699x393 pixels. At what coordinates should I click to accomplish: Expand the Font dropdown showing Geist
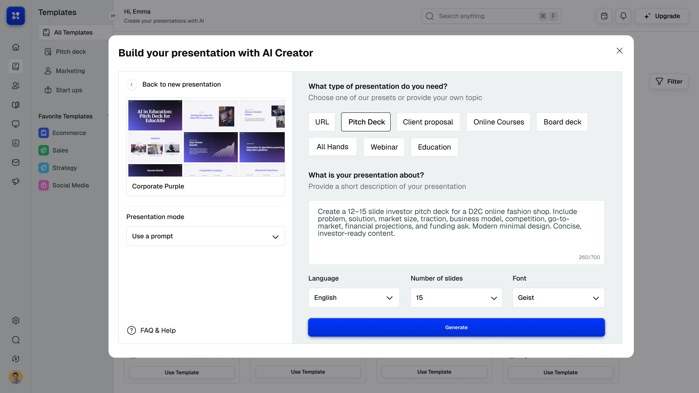pos(558,298)
